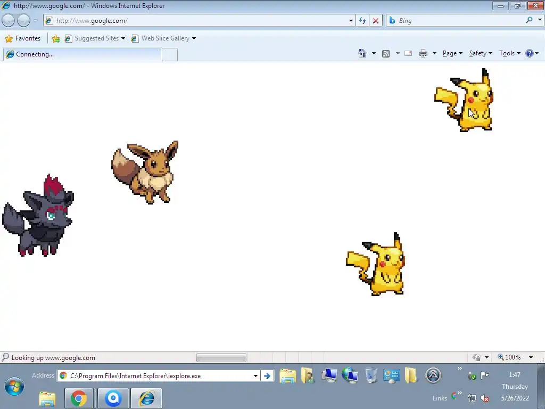Screen dimensions: 545x409
Task: Click the blue Help question mark icon
Action: [530, 53]
